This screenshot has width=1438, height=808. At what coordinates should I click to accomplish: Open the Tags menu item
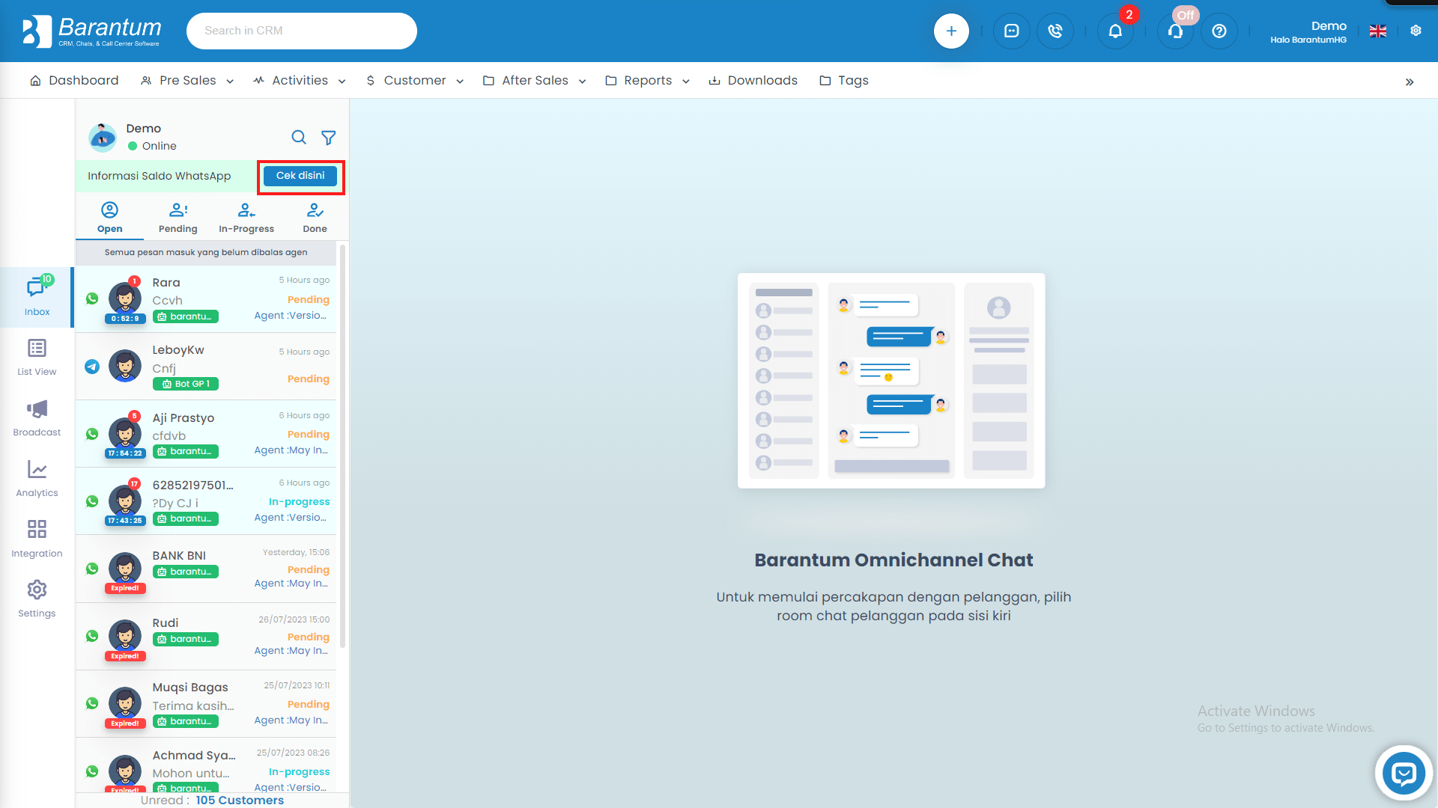[843, 80]
